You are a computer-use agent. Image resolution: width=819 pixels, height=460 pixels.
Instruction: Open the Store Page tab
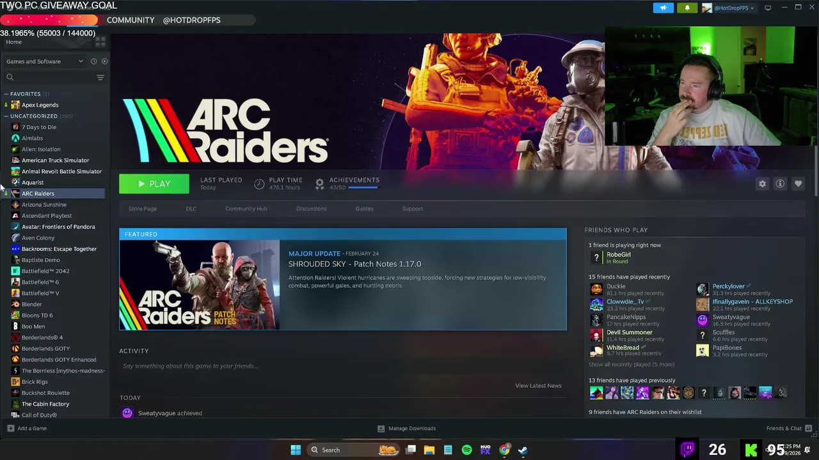click(x=142, y=209)
